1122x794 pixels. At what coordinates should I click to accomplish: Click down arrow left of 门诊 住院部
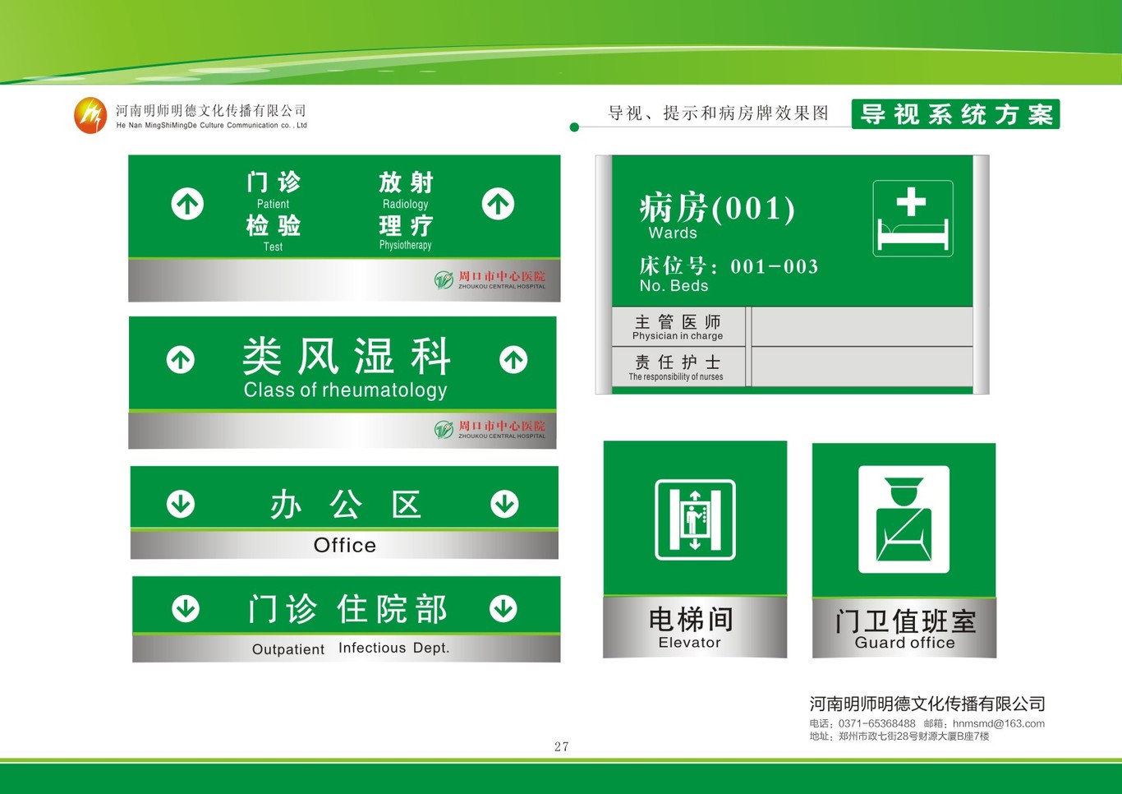point(186,609)
